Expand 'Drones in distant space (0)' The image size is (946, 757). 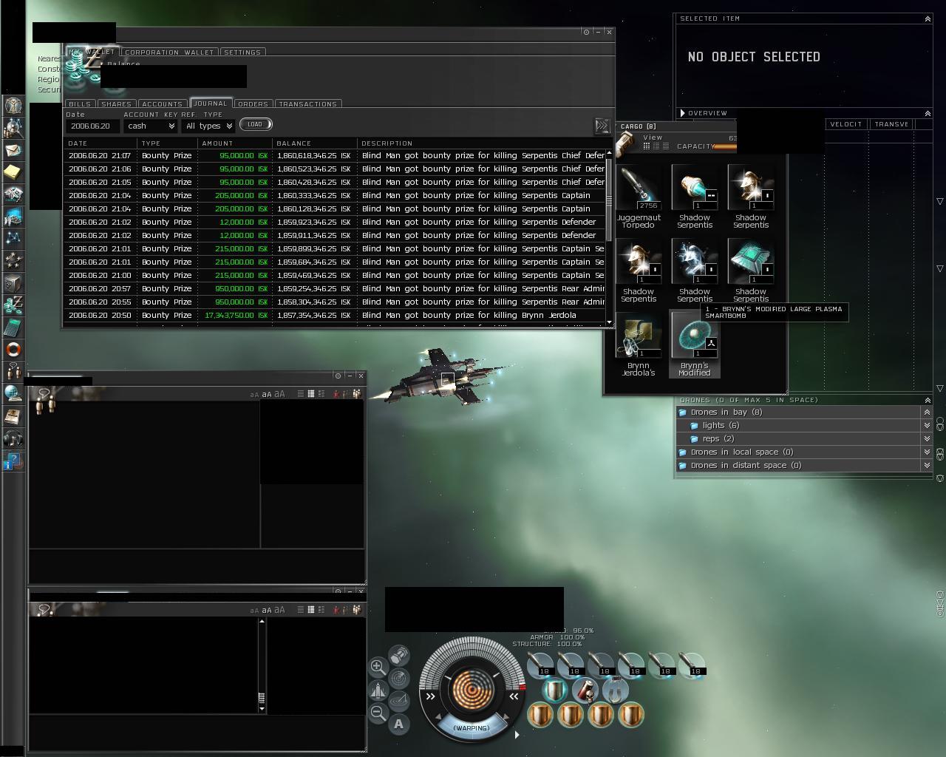pyautogui.click(x=927, y=466)
